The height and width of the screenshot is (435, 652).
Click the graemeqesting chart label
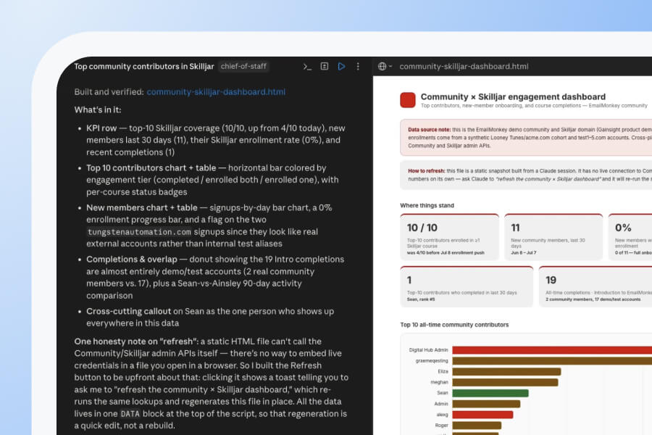pos(432,361)
